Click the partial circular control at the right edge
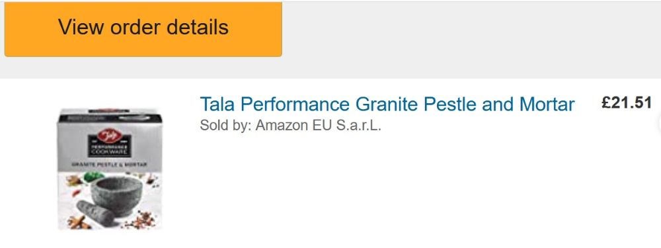The width and height of the screenshot is (661, 248). [659, 123]
